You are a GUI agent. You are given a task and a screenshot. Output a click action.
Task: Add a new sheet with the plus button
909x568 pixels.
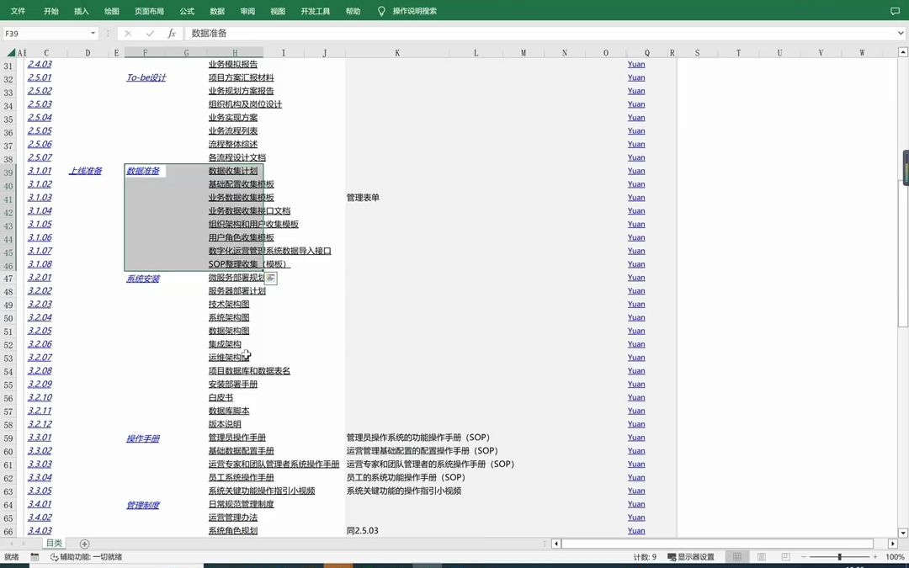click(x=84, y=544)
